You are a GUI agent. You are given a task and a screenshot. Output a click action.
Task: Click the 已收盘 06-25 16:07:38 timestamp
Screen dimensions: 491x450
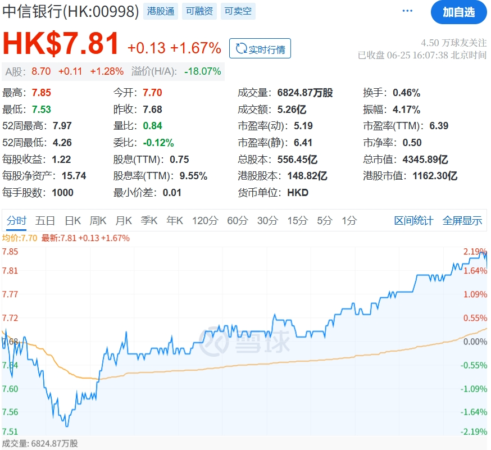pyautogui.click(x=422, y=55)
